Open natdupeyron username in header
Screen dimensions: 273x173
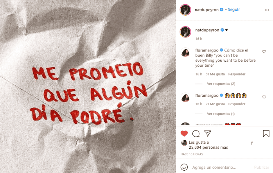(207, 10)
